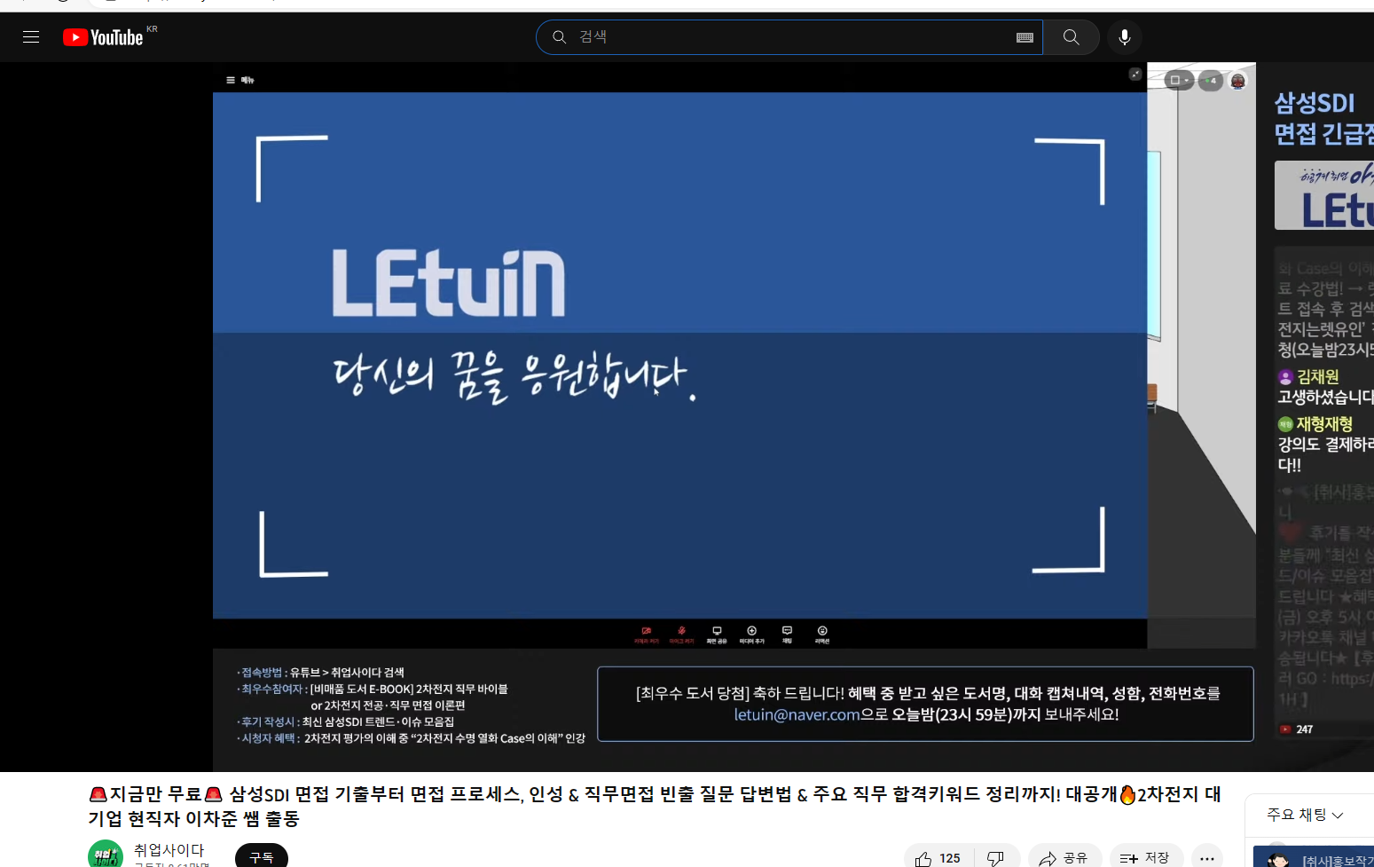
Task: Open the on-screen keyboard in search bar
Action: (1025, 37)
